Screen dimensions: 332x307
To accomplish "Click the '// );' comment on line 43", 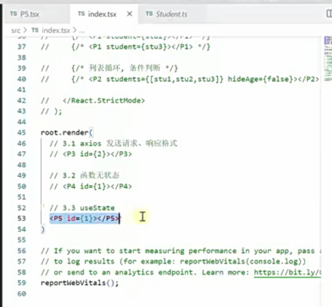I will (x=51, y=111).
